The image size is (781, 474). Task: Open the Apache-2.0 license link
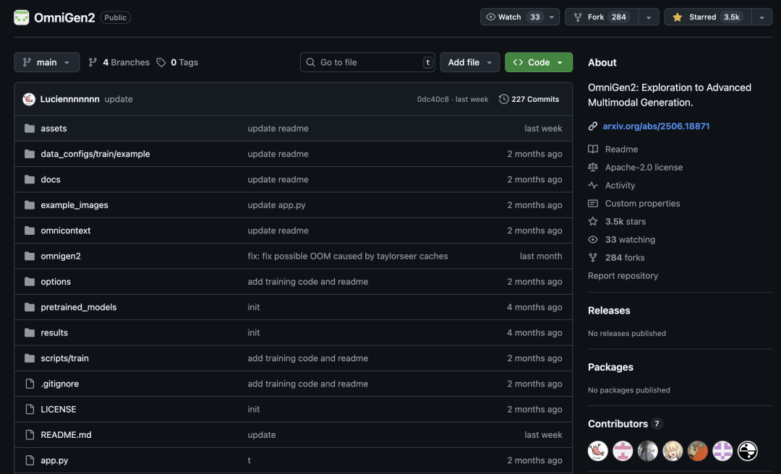pos(644,168)
